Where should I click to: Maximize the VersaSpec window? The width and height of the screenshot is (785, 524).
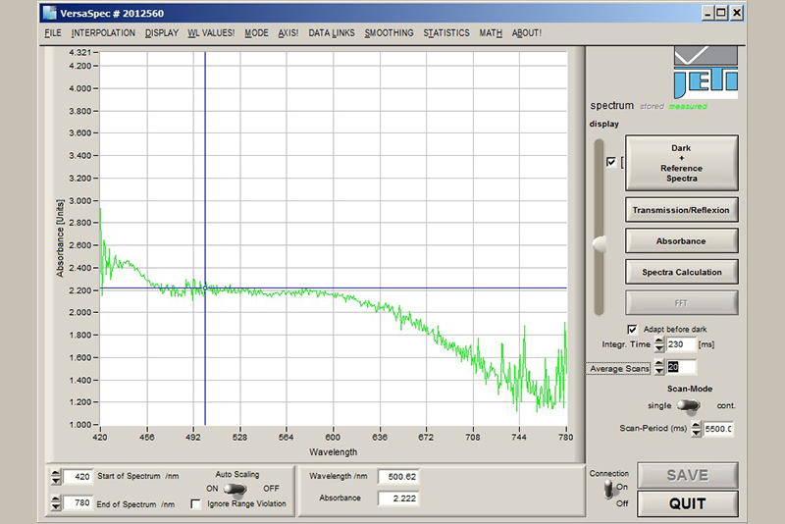[721, 14]
